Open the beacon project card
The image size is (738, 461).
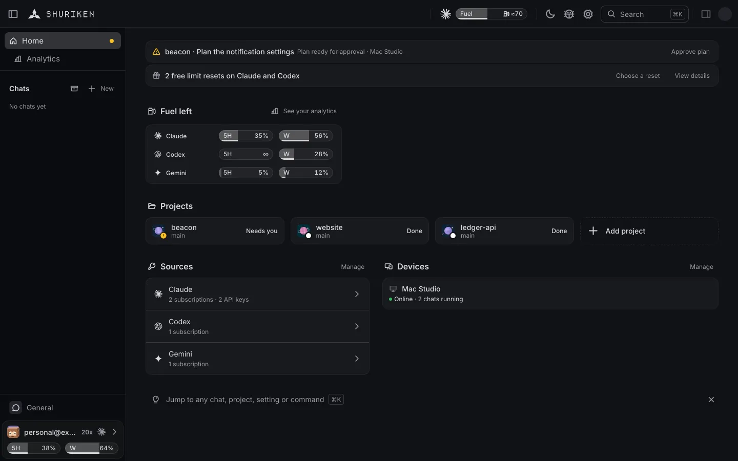coord(215,231)
